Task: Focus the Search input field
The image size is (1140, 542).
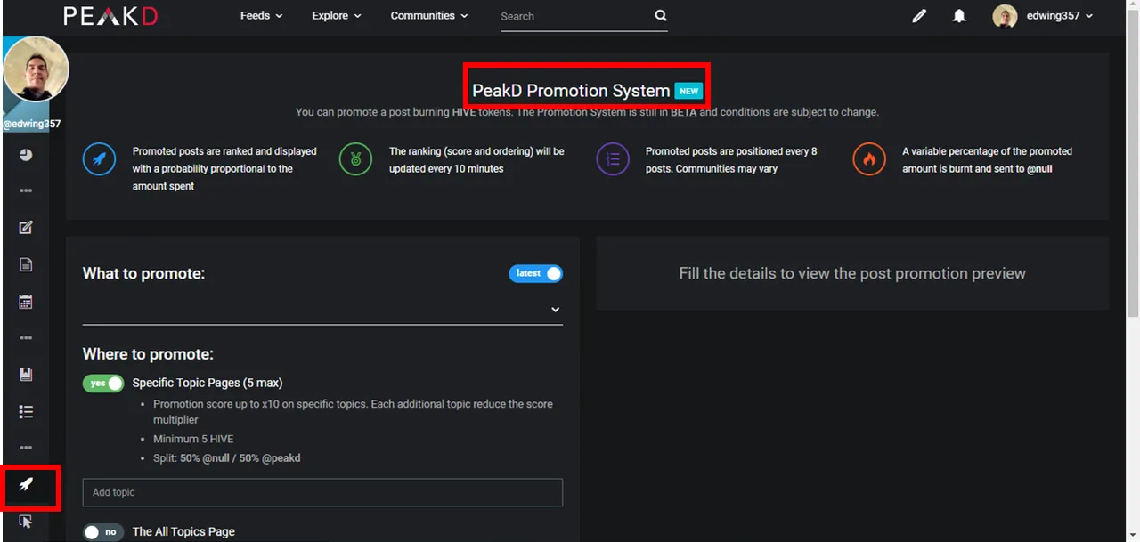Action: [x=574, y=16]
